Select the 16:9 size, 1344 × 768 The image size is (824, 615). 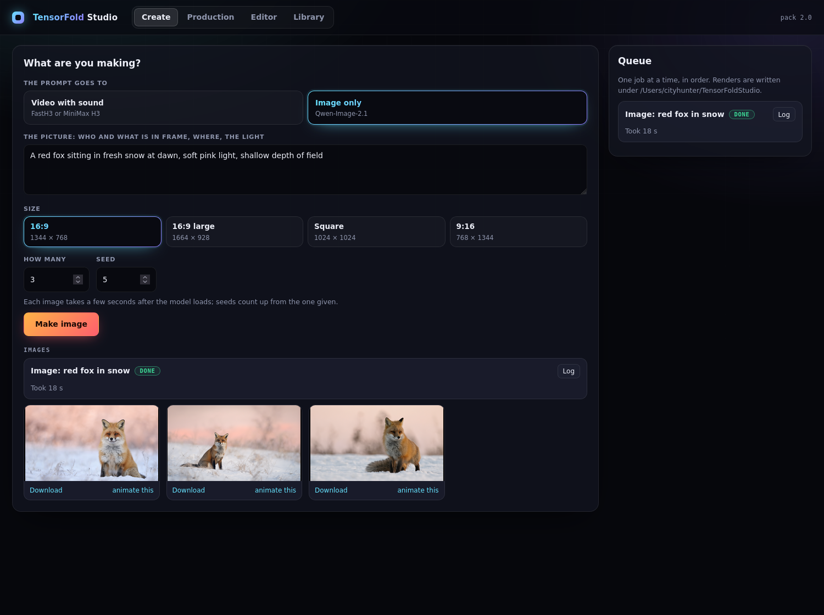coord(92,232)
